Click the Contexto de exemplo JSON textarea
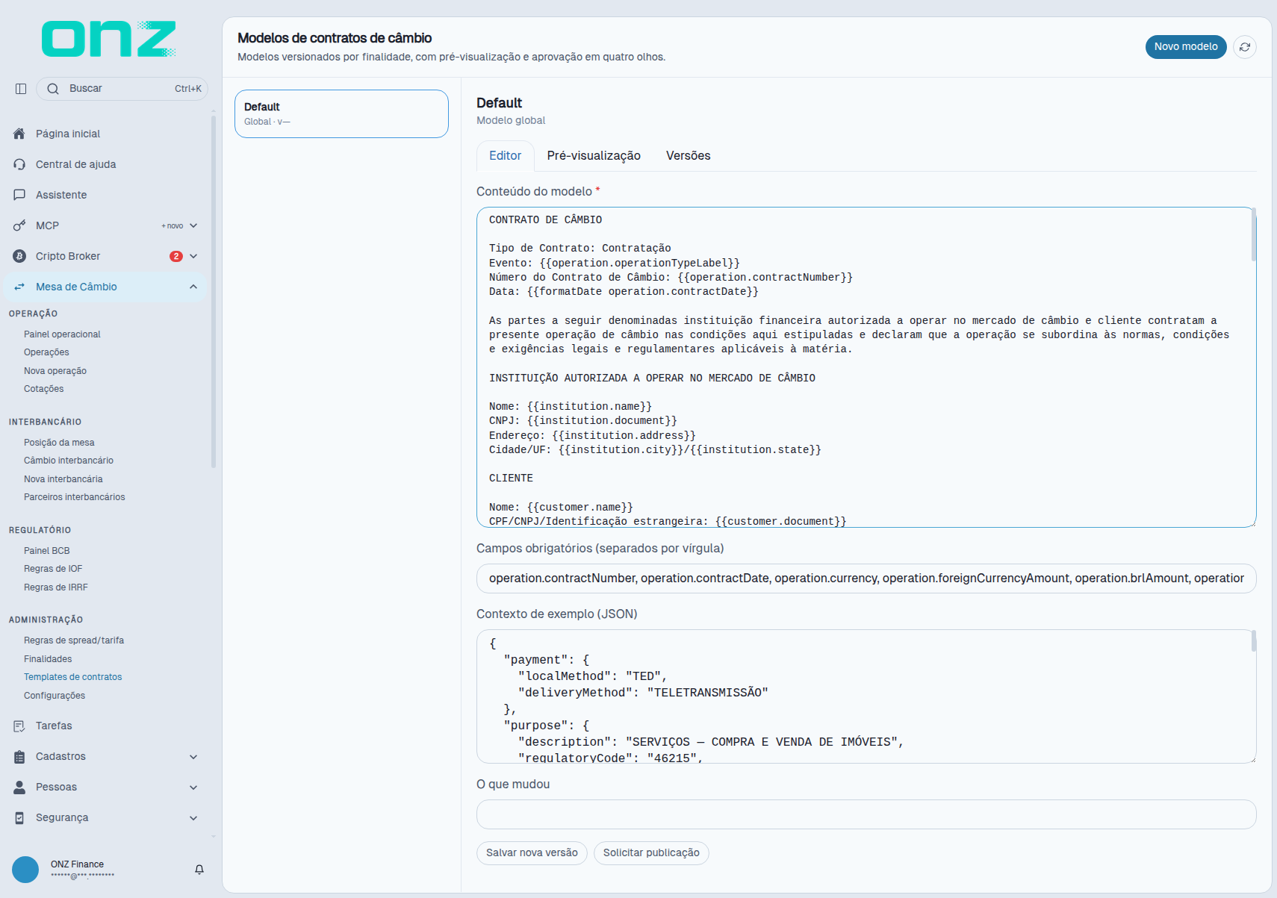Screen dimensions: 1277x898 866,696
